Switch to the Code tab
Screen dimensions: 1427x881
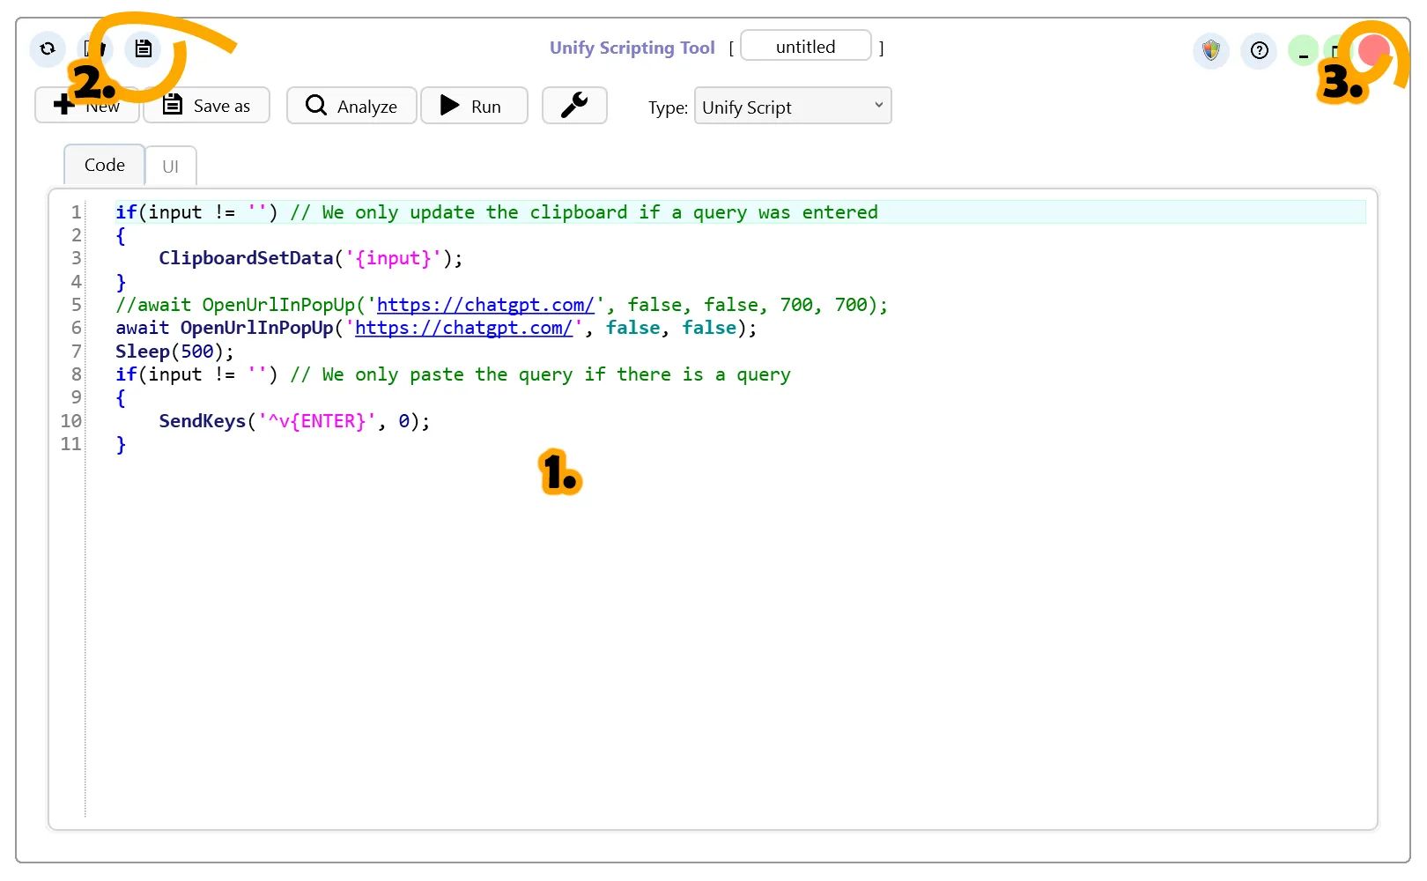click(x=104, y=166)
